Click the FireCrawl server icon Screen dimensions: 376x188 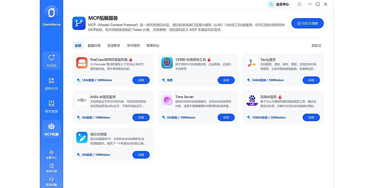tap(82, 63)
